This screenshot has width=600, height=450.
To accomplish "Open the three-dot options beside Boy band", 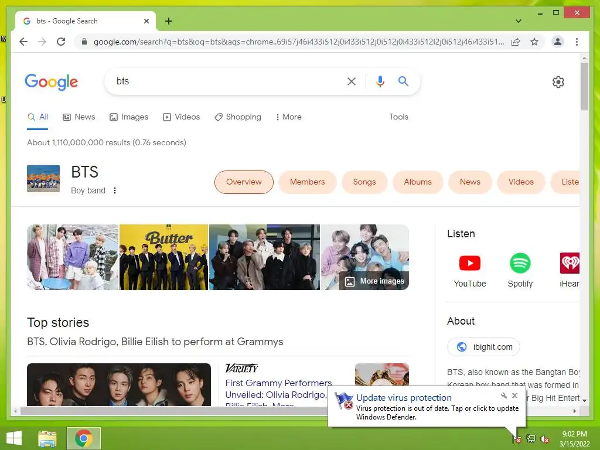I will 115,190.
